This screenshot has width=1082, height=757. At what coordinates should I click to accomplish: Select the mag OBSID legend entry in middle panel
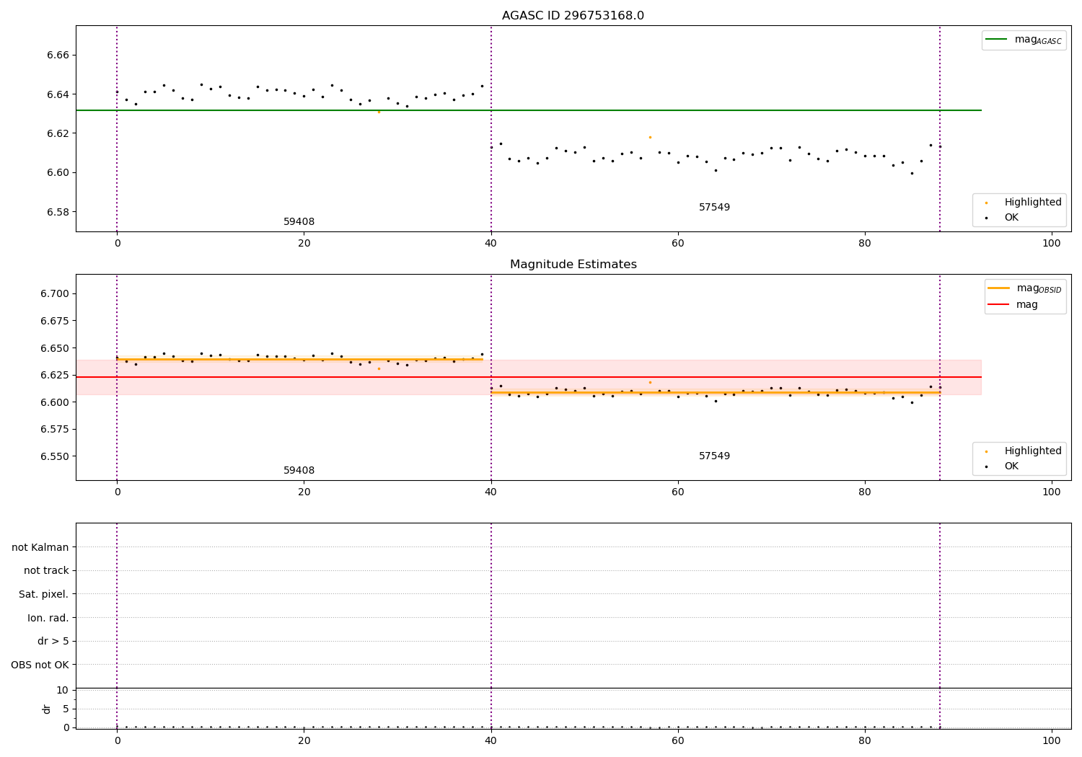click(1024, 288)
